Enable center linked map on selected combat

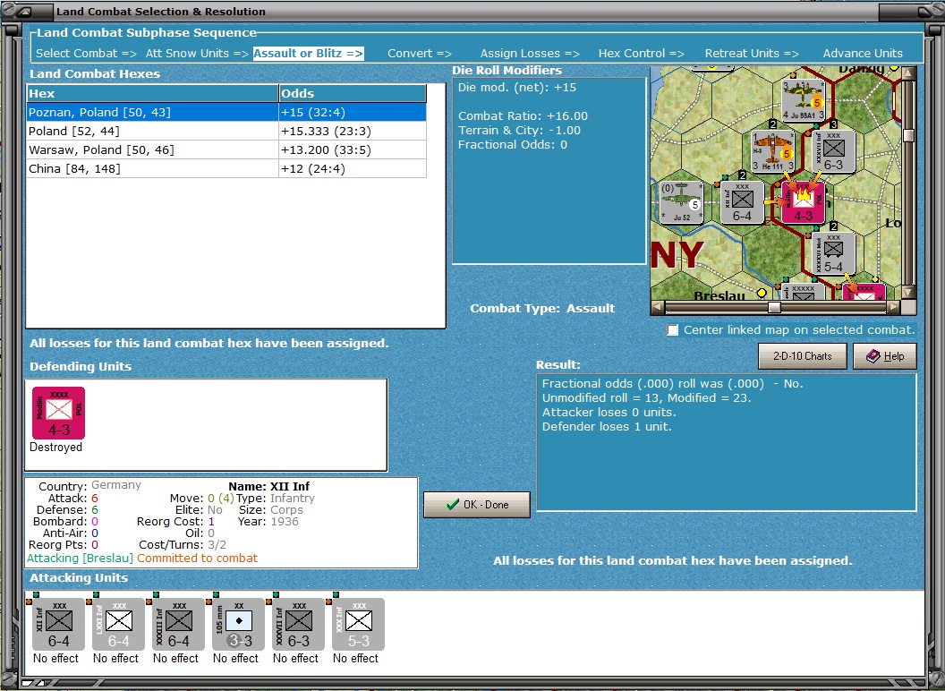[673, 329]
